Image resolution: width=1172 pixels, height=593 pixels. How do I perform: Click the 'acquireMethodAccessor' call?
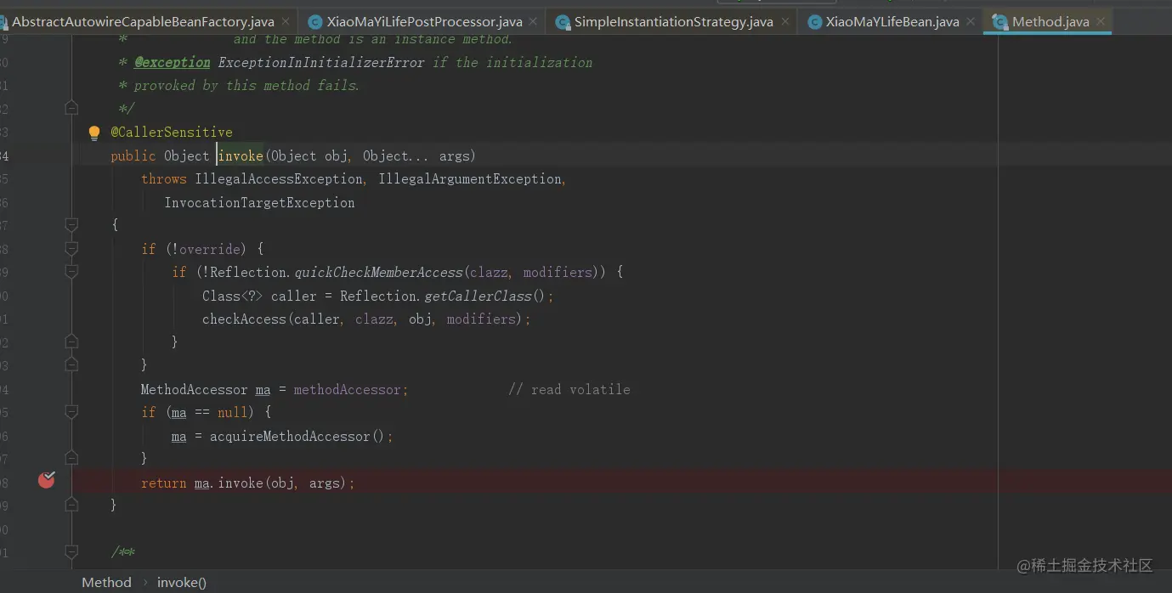click(x=290, y=436)
